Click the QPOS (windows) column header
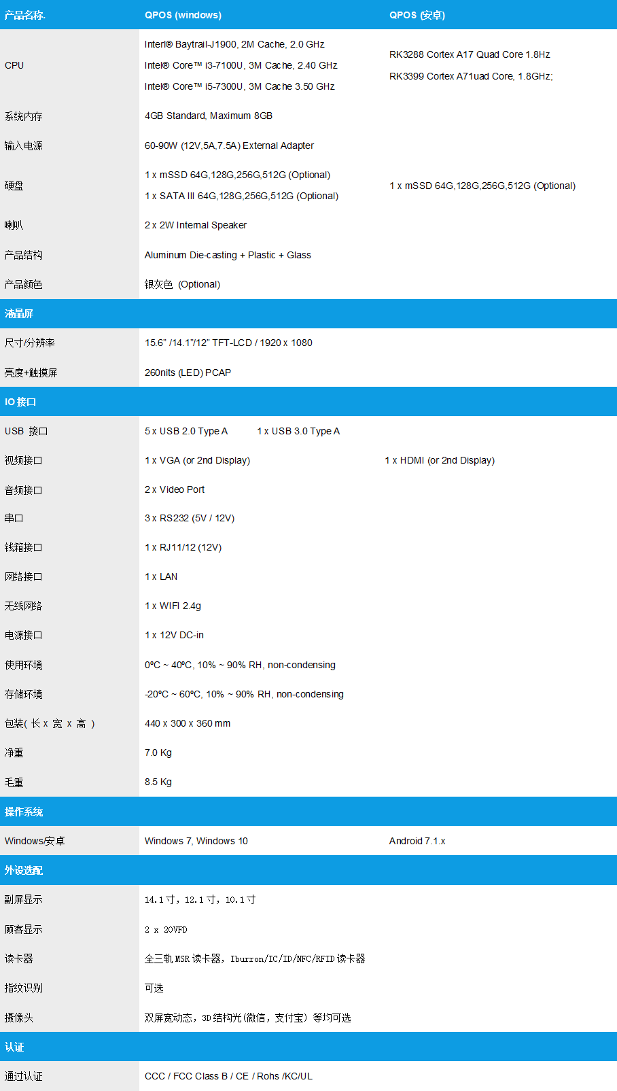This screenshot has height=1091, width=617. [x=183, y=15]
